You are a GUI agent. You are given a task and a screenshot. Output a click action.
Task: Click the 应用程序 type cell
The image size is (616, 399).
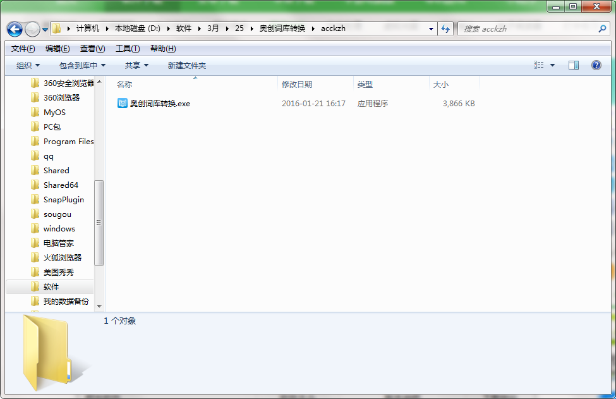coord(372,104)
